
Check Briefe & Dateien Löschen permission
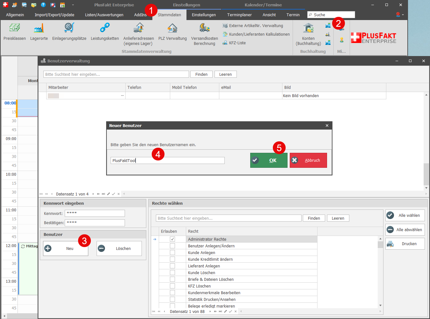172,279
